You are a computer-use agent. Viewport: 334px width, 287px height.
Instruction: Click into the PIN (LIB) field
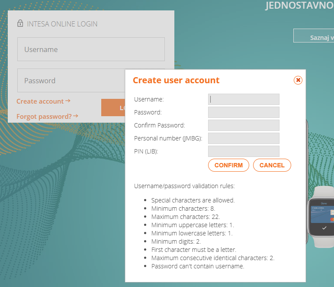244,151
